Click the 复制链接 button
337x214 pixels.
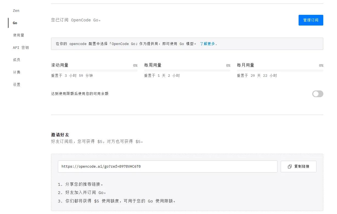[298, 167]
